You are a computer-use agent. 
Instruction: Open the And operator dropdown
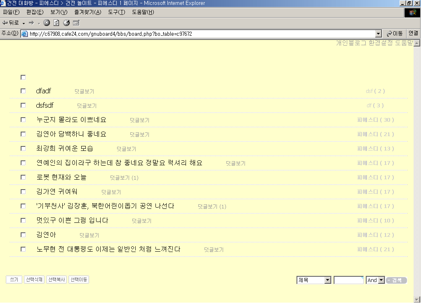[381, 280]
